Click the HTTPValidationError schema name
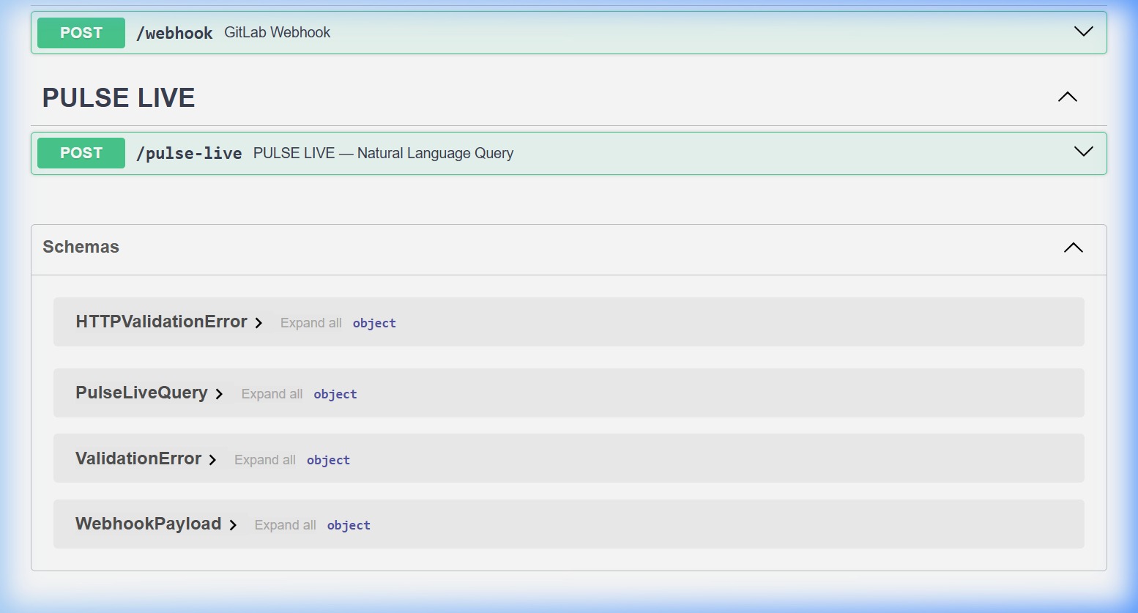This screenshot has width=1138, height=613. [x=161, y=322]
